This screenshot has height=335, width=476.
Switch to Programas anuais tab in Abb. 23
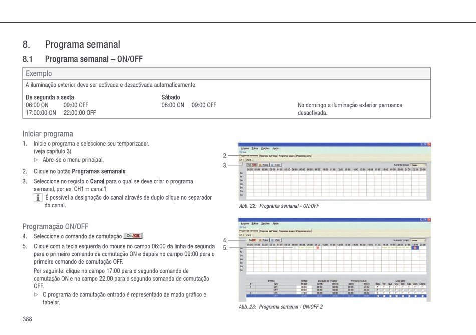tap(287, 231)
